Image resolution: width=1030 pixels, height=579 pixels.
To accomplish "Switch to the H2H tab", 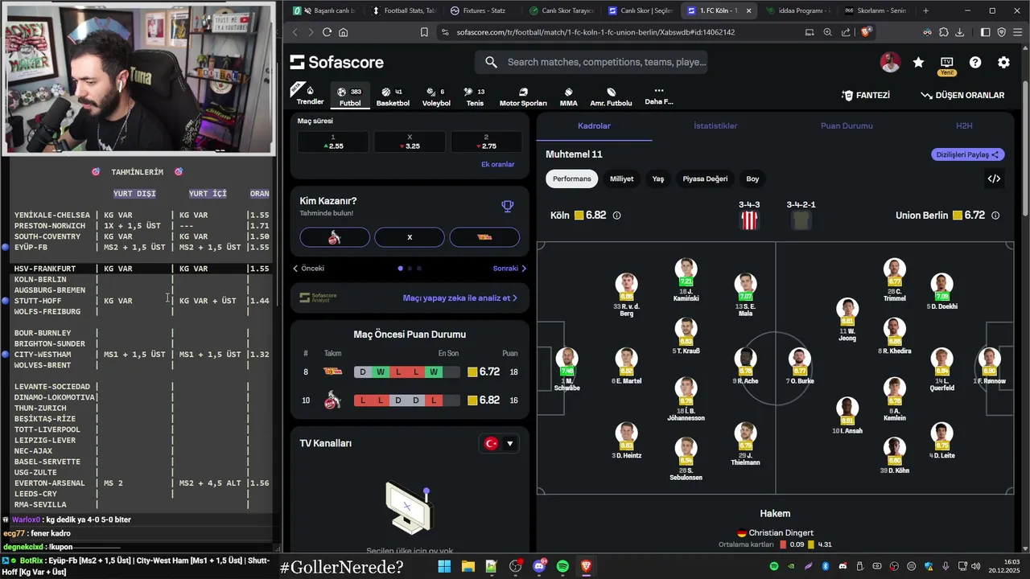I will point(964,126).
